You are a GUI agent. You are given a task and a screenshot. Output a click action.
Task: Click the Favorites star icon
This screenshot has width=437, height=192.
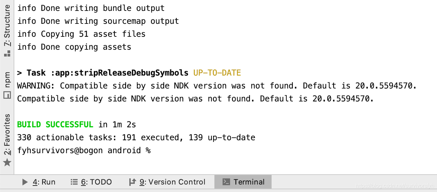(7, 162)
